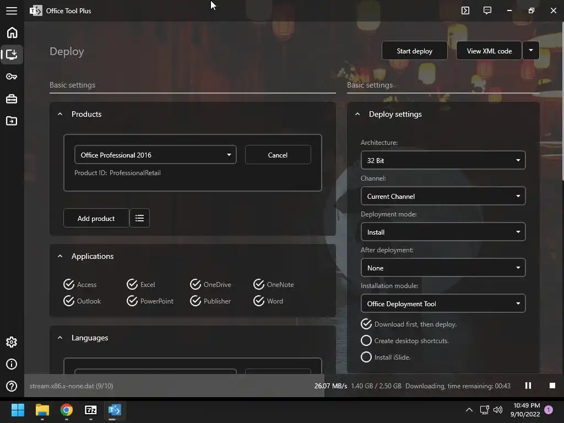Click the Office Tool Plus logo

click(36, 11)
